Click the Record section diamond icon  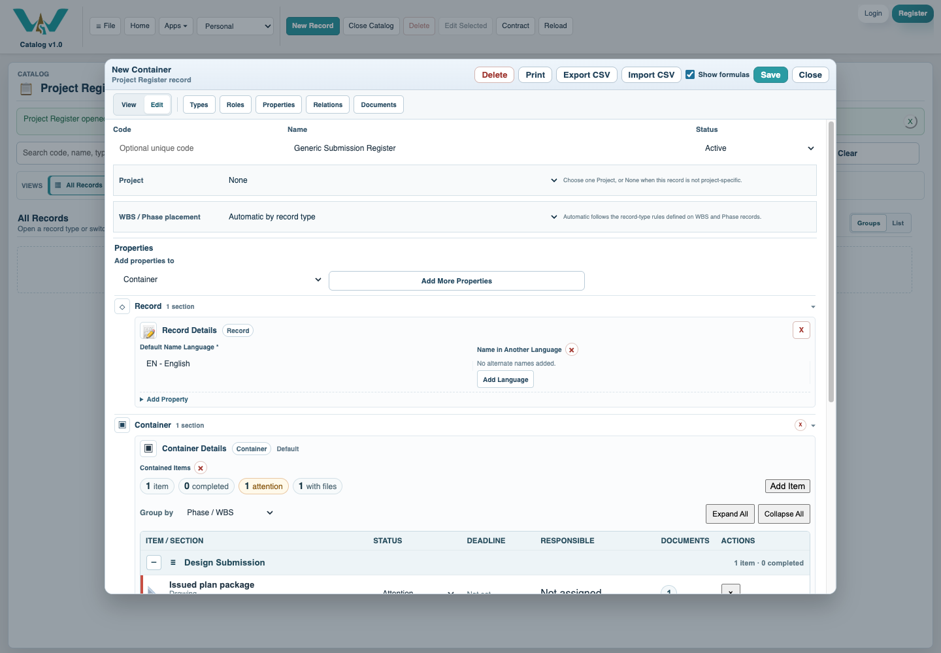(122, 306)
